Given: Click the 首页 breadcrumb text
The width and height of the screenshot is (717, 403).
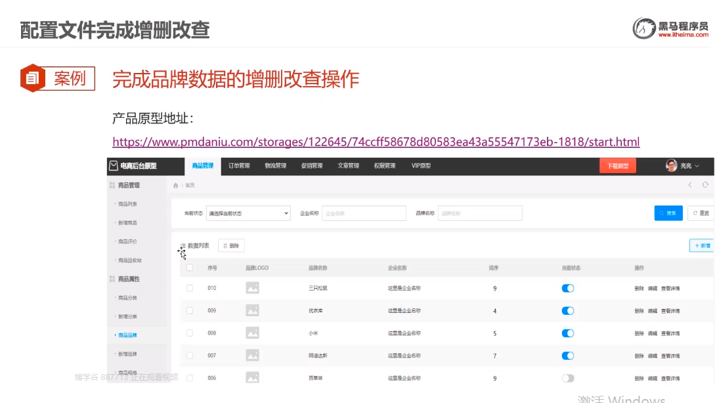Looking at the screenshot, I should point(190,185).
